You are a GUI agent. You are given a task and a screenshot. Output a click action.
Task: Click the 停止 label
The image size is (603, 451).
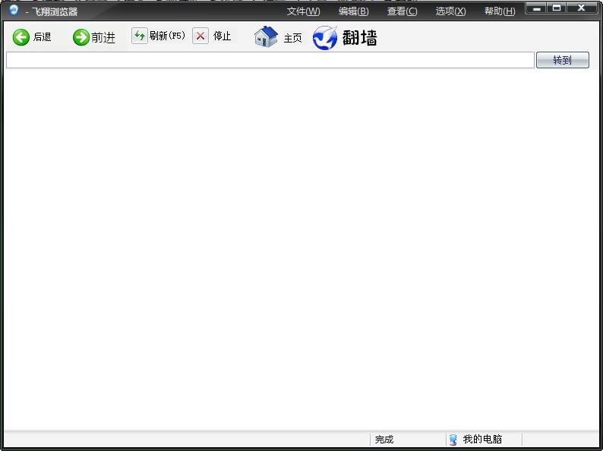click(223, 36)
